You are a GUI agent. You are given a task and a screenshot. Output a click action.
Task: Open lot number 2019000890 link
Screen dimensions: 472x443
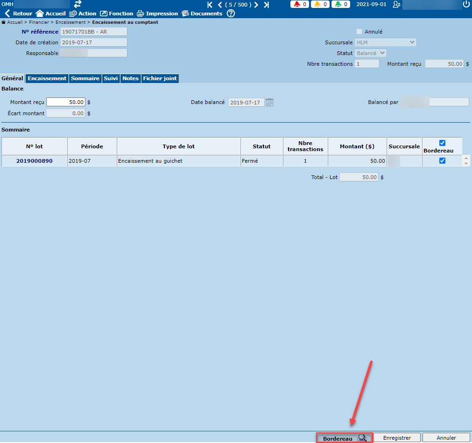tap(35, 161)
